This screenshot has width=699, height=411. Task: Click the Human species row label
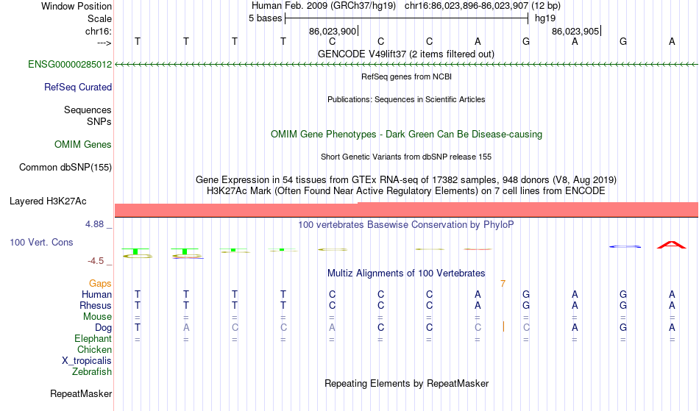[x=96, y=294]
